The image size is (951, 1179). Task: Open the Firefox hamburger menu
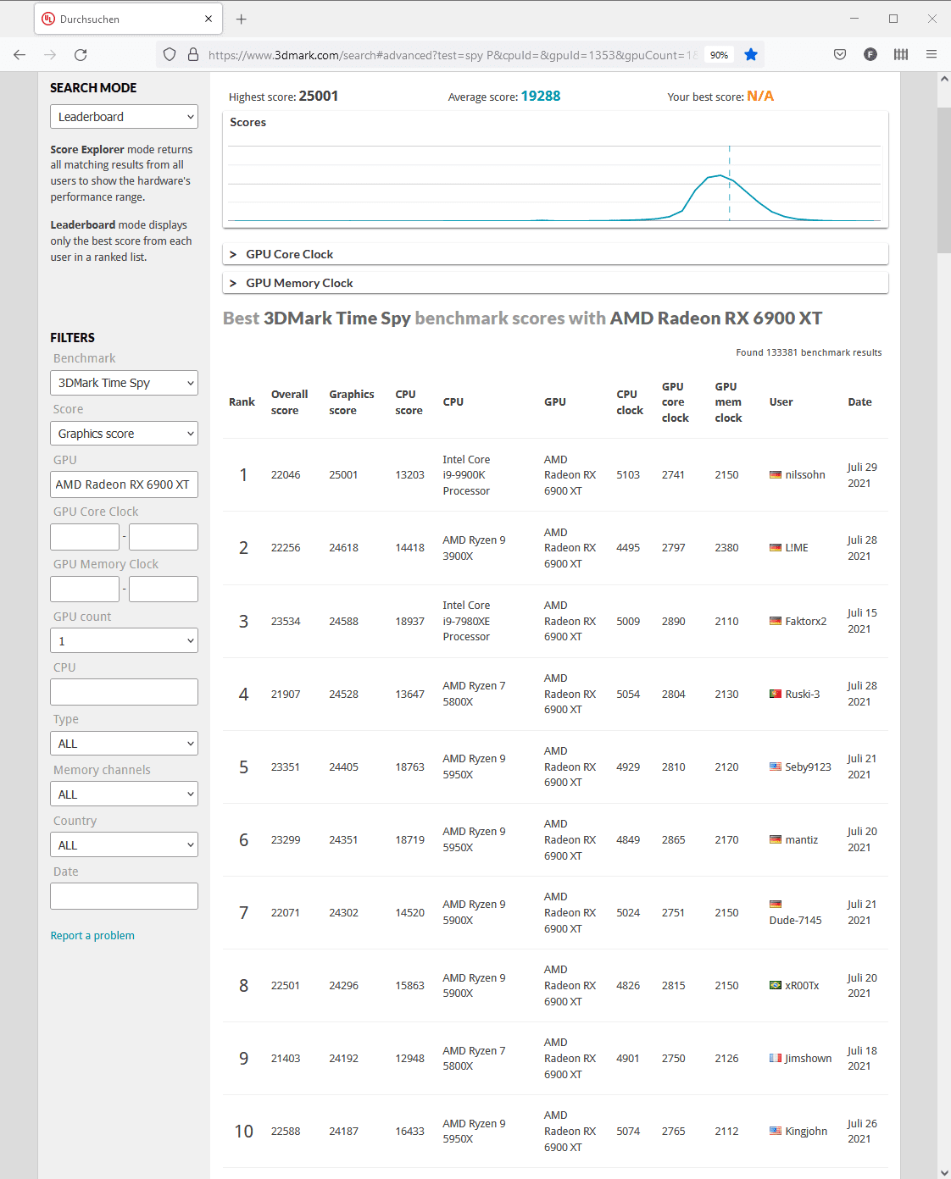pyautogui.click(x=932, y=55)
